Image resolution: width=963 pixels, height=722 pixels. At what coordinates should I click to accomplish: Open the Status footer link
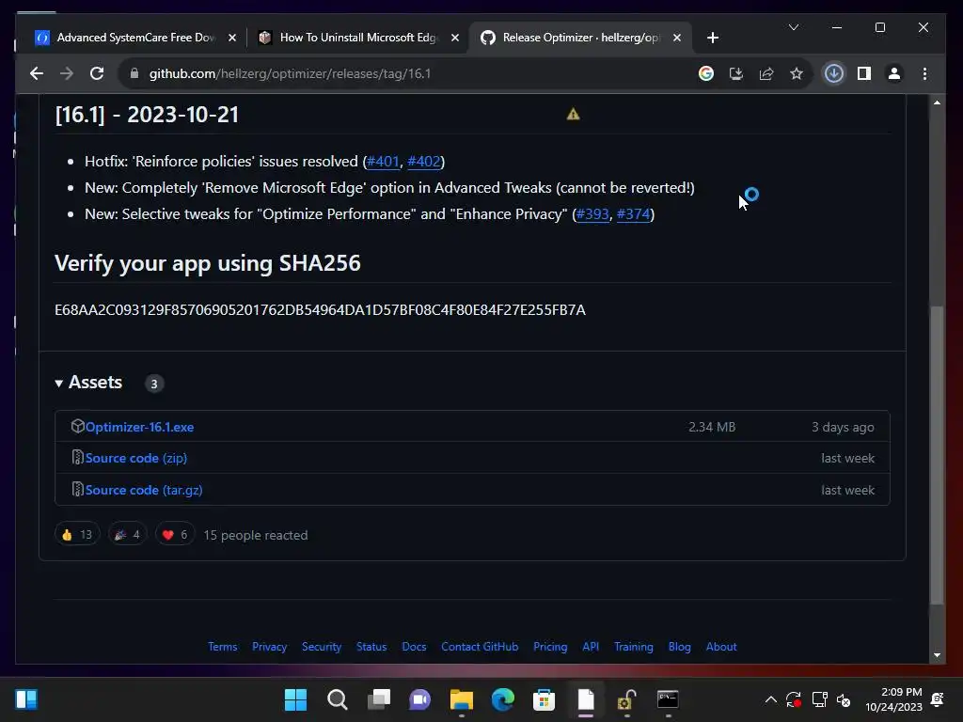pos(371,647)
